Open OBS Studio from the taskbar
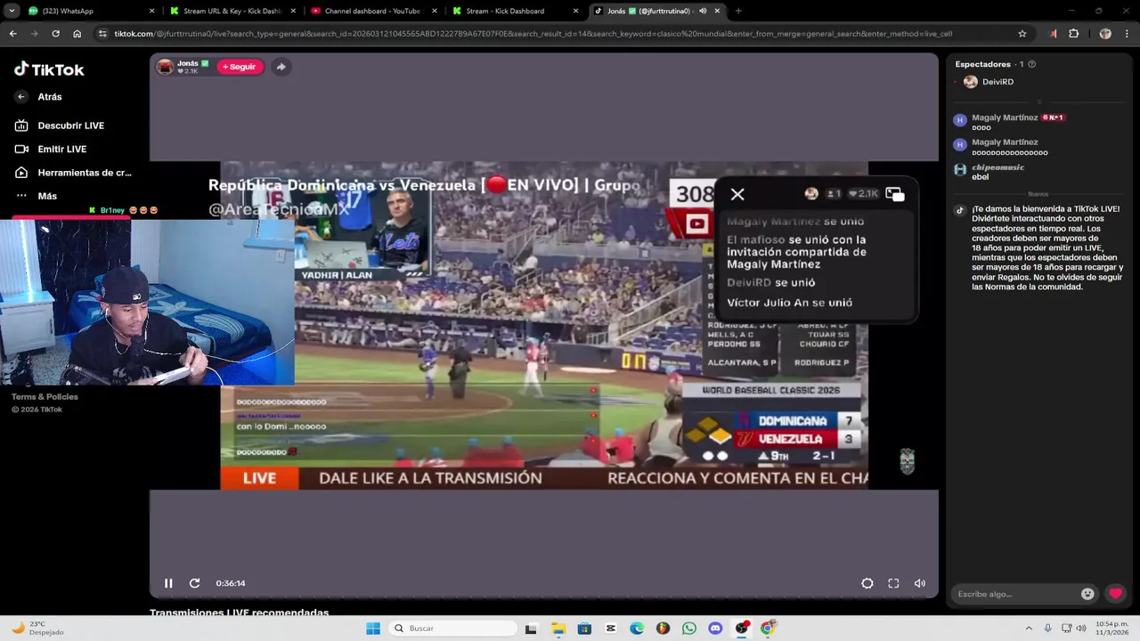This screenshot has height=641, width=1140. coord(742,629)
